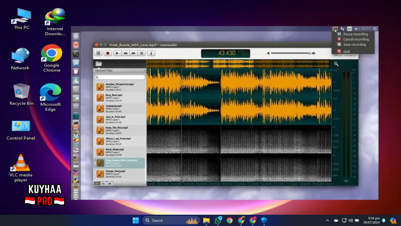Select Busy_Beat.mp3 in the file list

point(120,98)
